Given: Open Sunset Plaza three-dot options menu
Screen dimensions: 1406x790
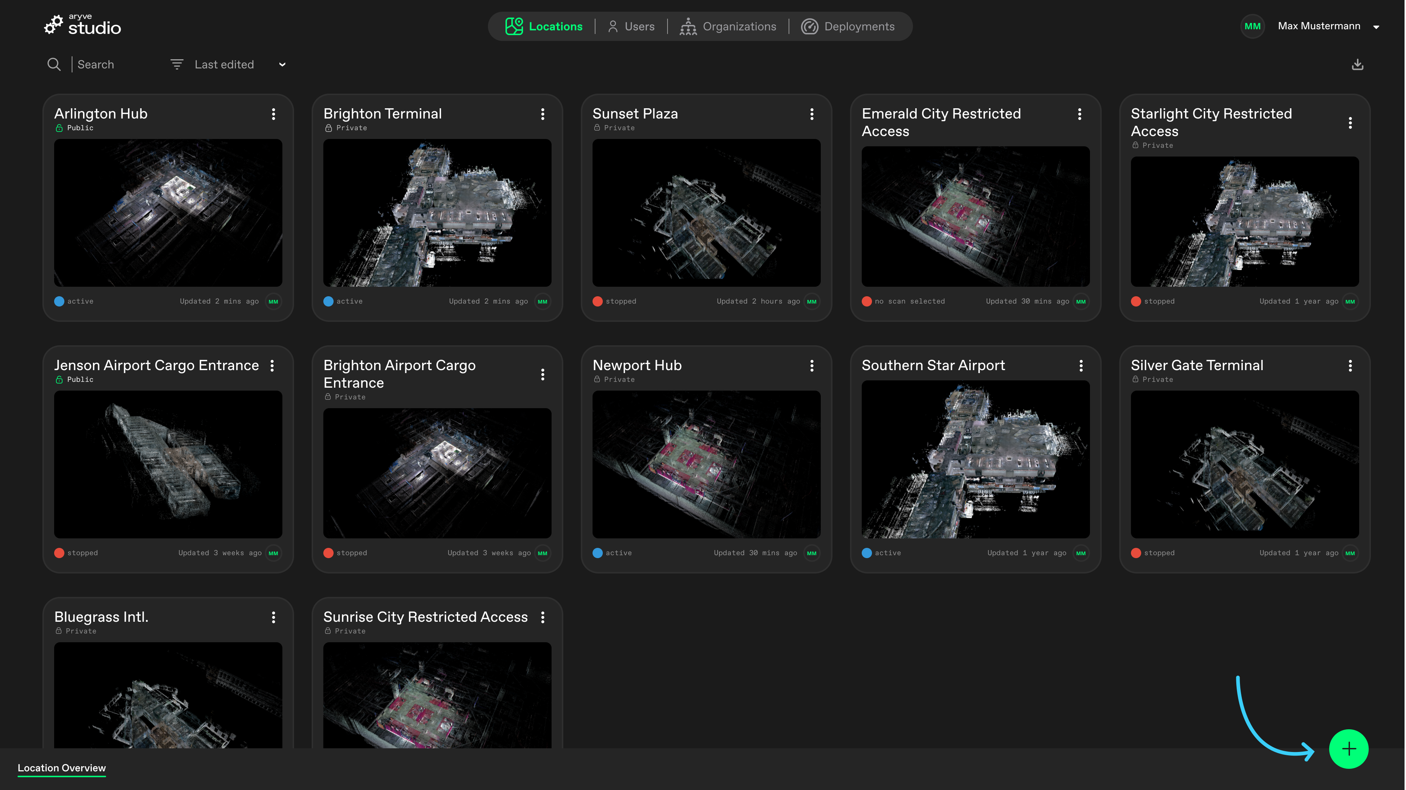Looking at the screenshot, I should click(x=812, y=114).
